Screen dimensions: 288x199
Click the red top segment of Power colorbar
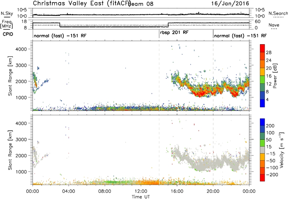[262, 48]
